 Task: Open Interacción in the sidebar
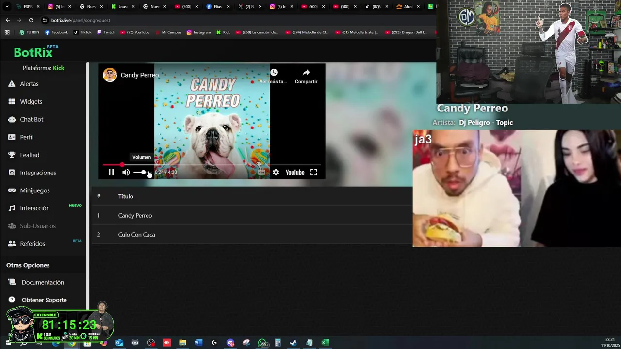click(35, 208)
